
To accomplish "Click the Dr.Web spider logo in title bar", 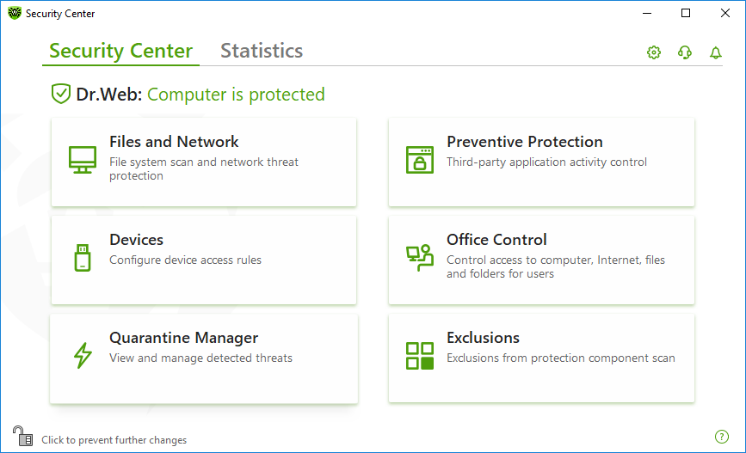I will [x=15, y=13].
